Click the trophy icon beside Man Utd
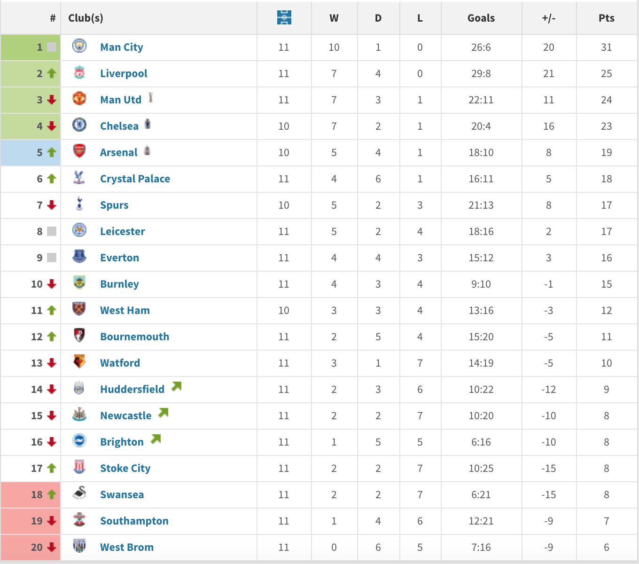The image size is (639, 564). click(x=151, y=97)
